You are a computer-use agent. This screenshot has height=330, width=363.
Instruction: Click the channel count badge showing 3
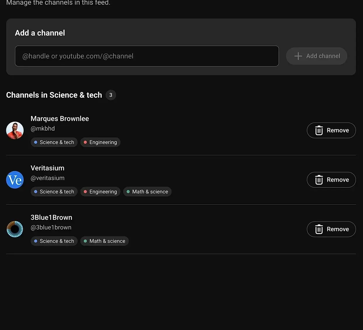click(111, 95)
